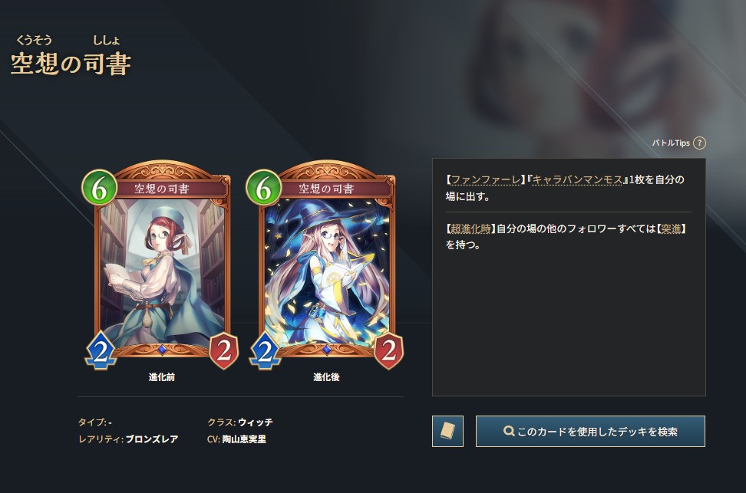Click the バトルTips text label
The height and width of the screenshot is (493, 746).
(x=670, y=143)
